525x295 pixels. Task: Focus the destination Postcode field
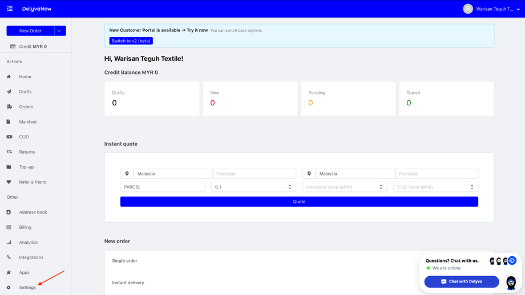pyautogui.click(x=437, y=174)
